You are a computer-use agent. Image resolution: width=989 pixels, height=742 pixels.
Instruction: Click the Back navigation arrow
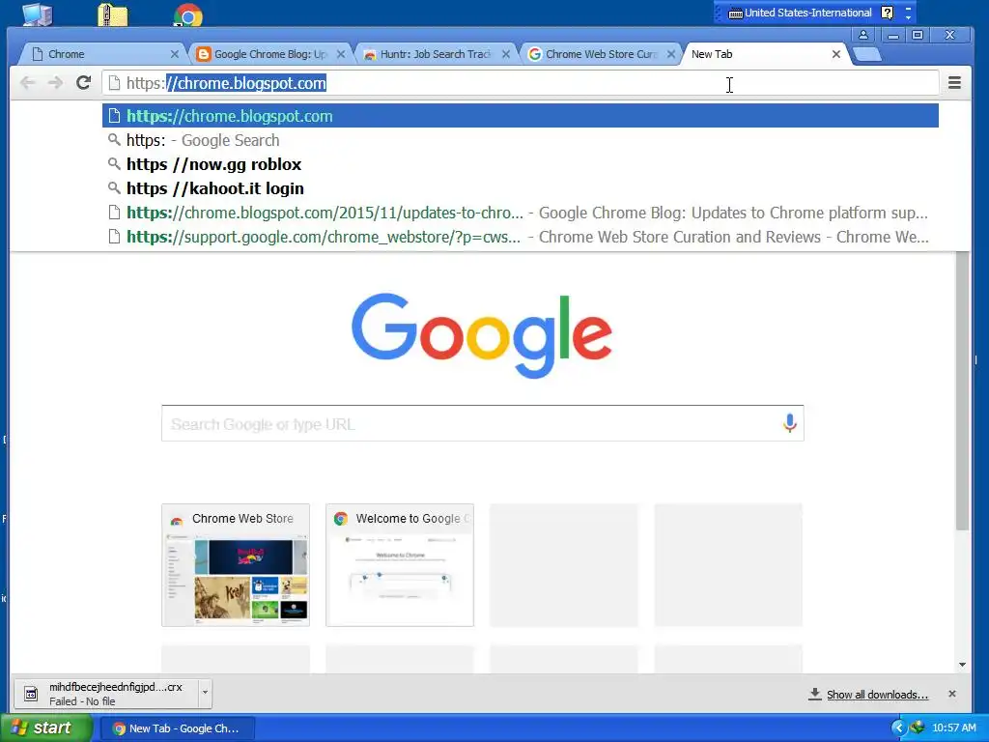click(x=28, y=83)
